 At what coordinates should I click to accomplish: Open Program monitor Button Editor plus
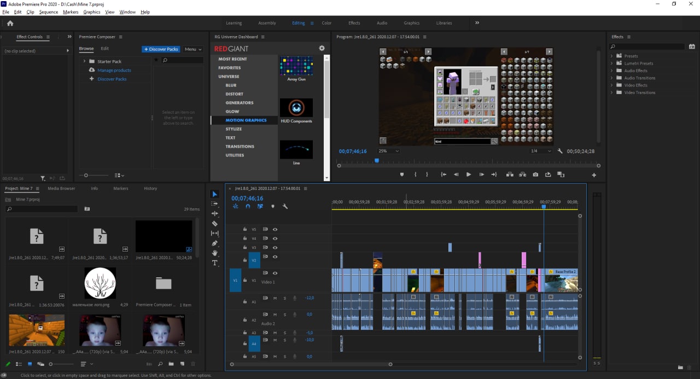pos(594,175)
